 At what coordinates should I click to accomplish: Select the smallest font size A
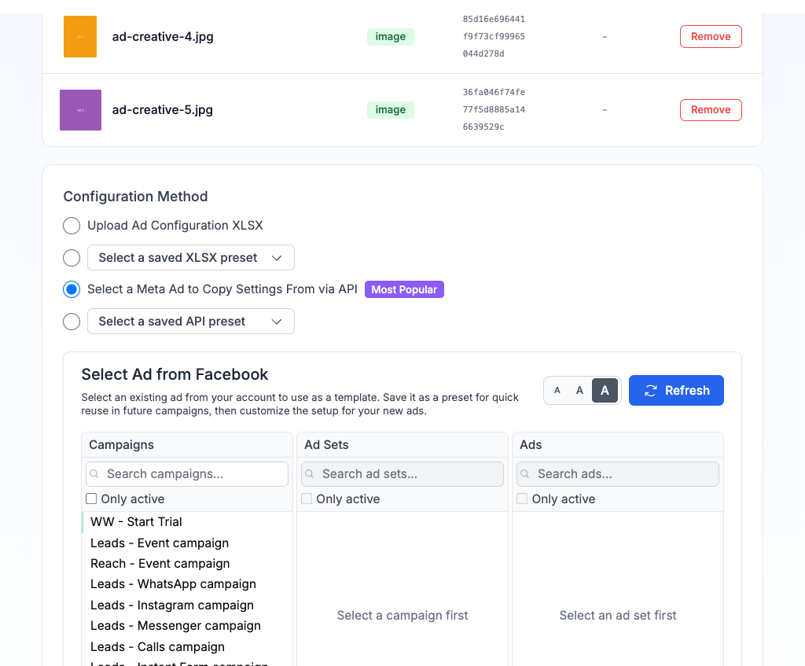pyautogui.click(x=557, y=391)
